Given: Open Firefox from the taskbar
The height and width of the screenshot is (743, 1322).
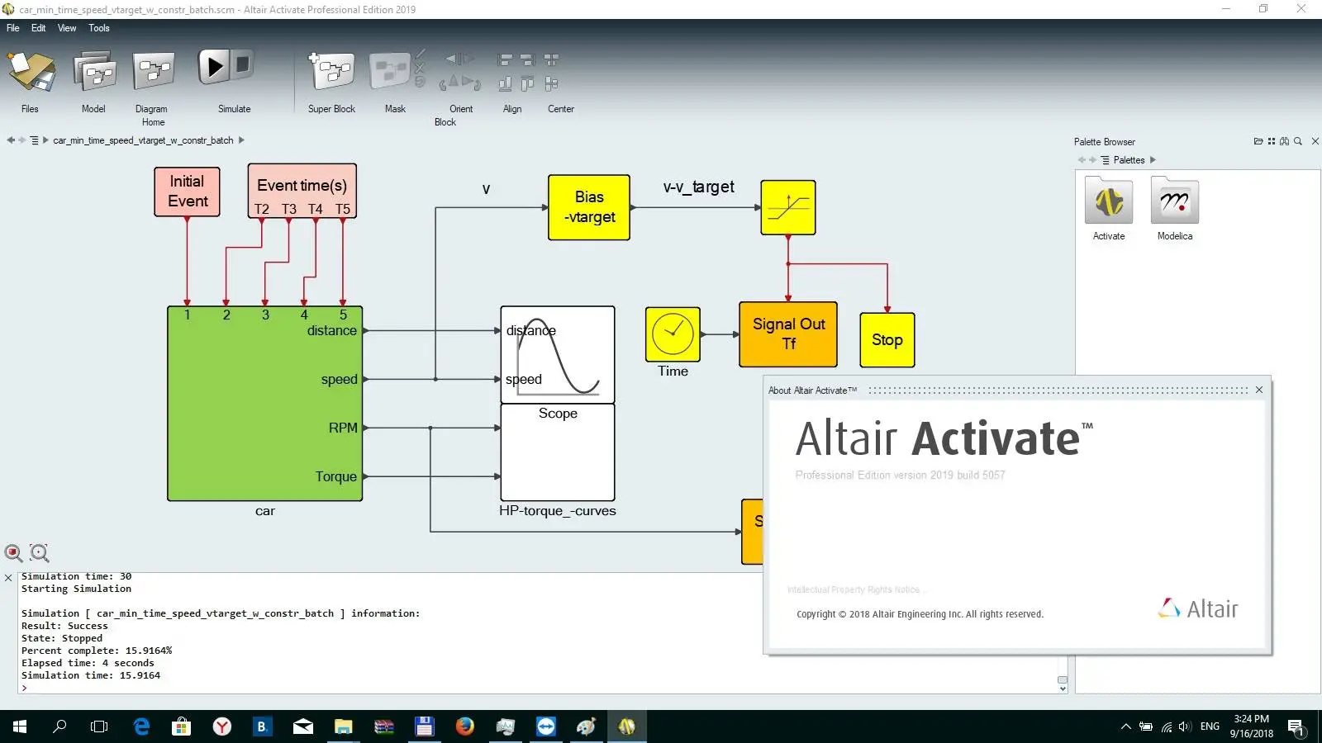Looking at the screenshot, I should (x=465, y=726).
